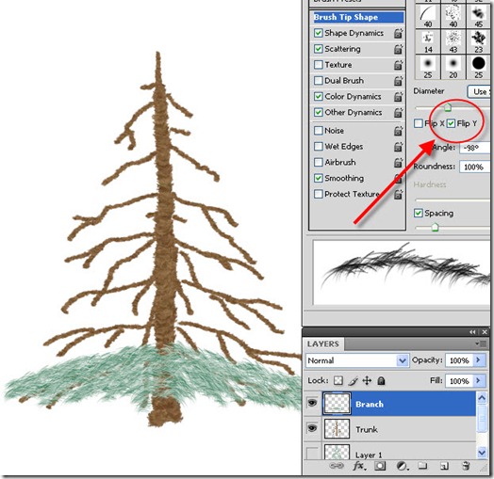Uncheck the Scattering option
Image resolution: width=494 pixels, height=479 pixels.
click(319, 49)
